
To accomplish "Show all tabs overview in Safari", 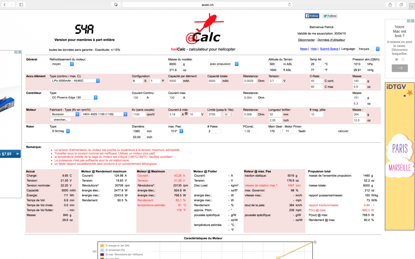I will [x=401, y=4].
